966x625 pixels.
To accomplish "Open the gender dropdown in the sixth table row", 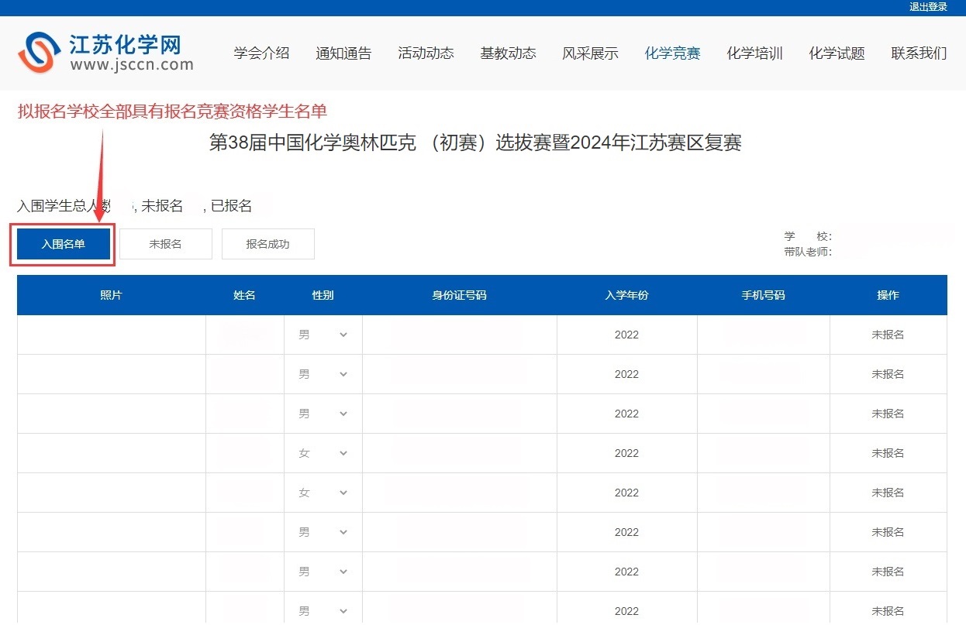I will [323, 532].
